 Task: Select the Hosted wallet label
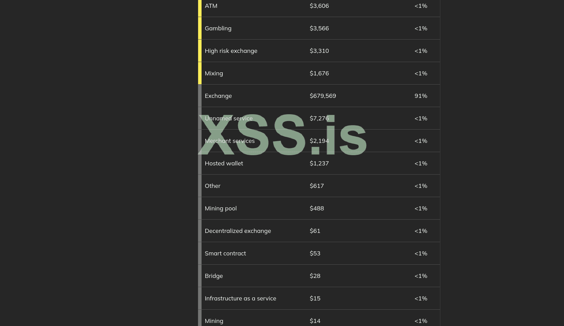(x=224, y=163)
